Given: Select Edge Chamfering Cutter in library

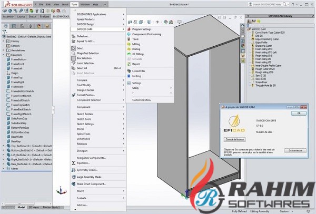Looking at the screenshot, I should pyautogui.click(x=267, y=39).
